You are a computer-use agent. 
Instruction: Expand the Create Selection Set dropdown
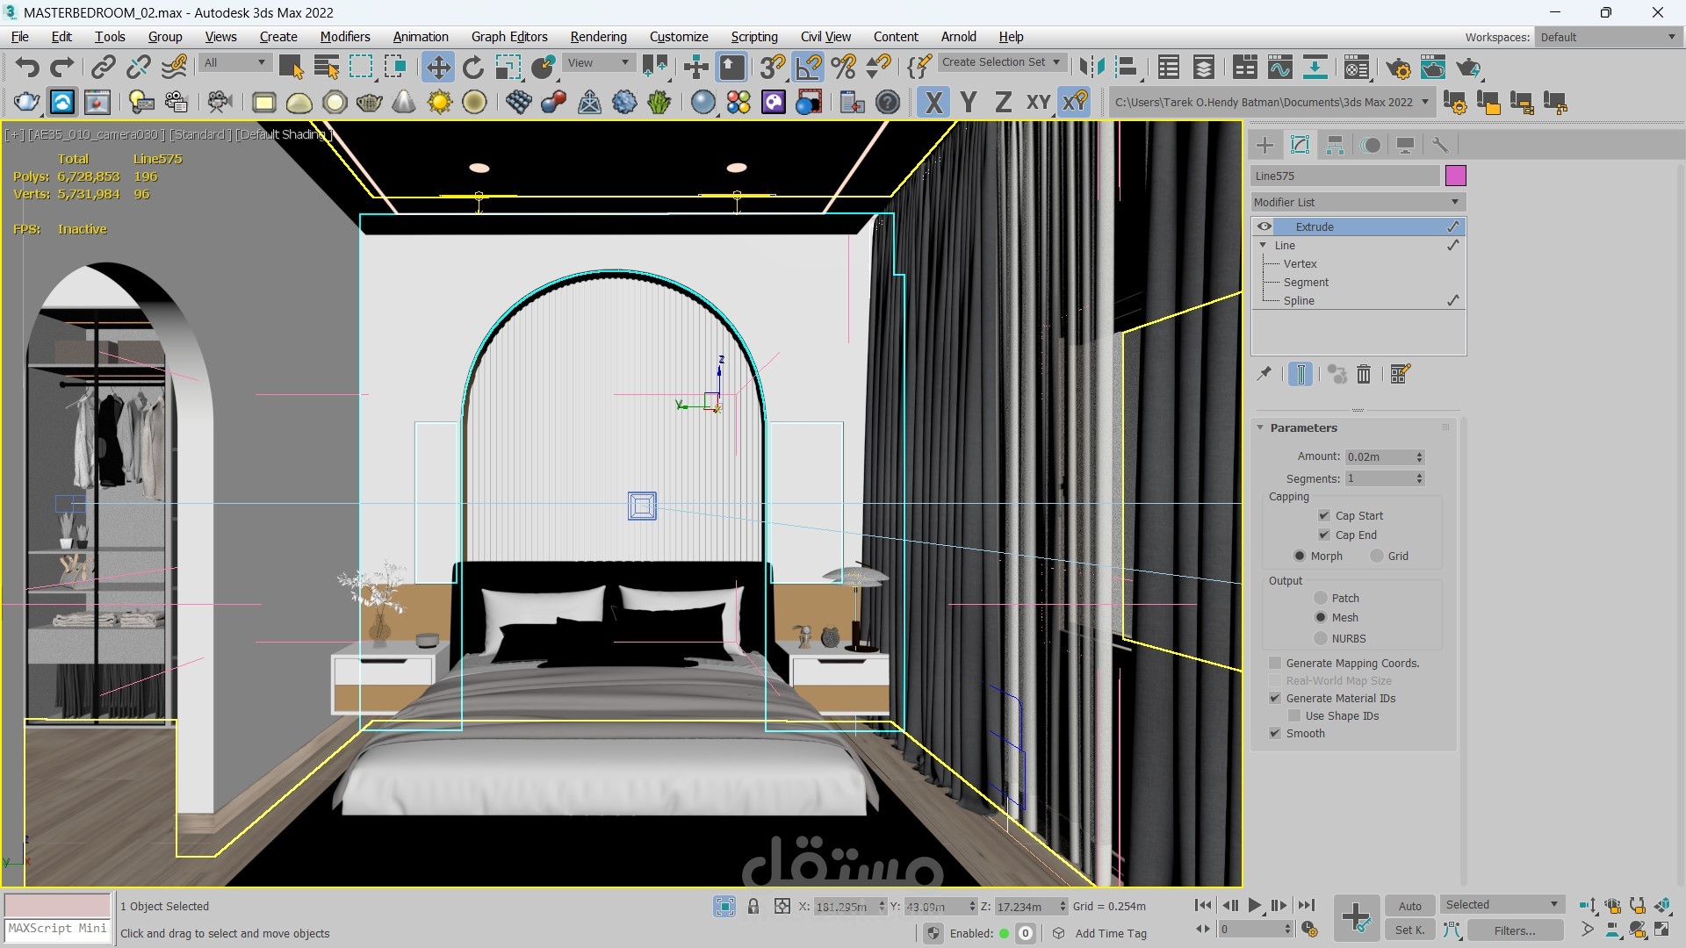pyautogui.click(x=1056, y=62)
